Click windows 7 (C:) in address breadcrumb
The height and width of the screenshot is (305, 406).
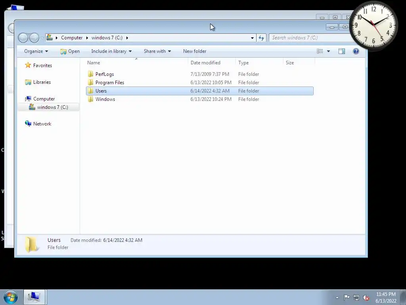point(107,38)
